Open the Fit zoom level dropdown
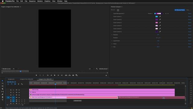Viewport: 193px width, 109px height. (16, 69)
